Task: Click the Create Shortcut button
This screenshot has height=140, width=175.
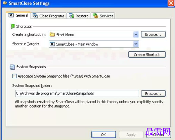Action: [x=147, y=55]
